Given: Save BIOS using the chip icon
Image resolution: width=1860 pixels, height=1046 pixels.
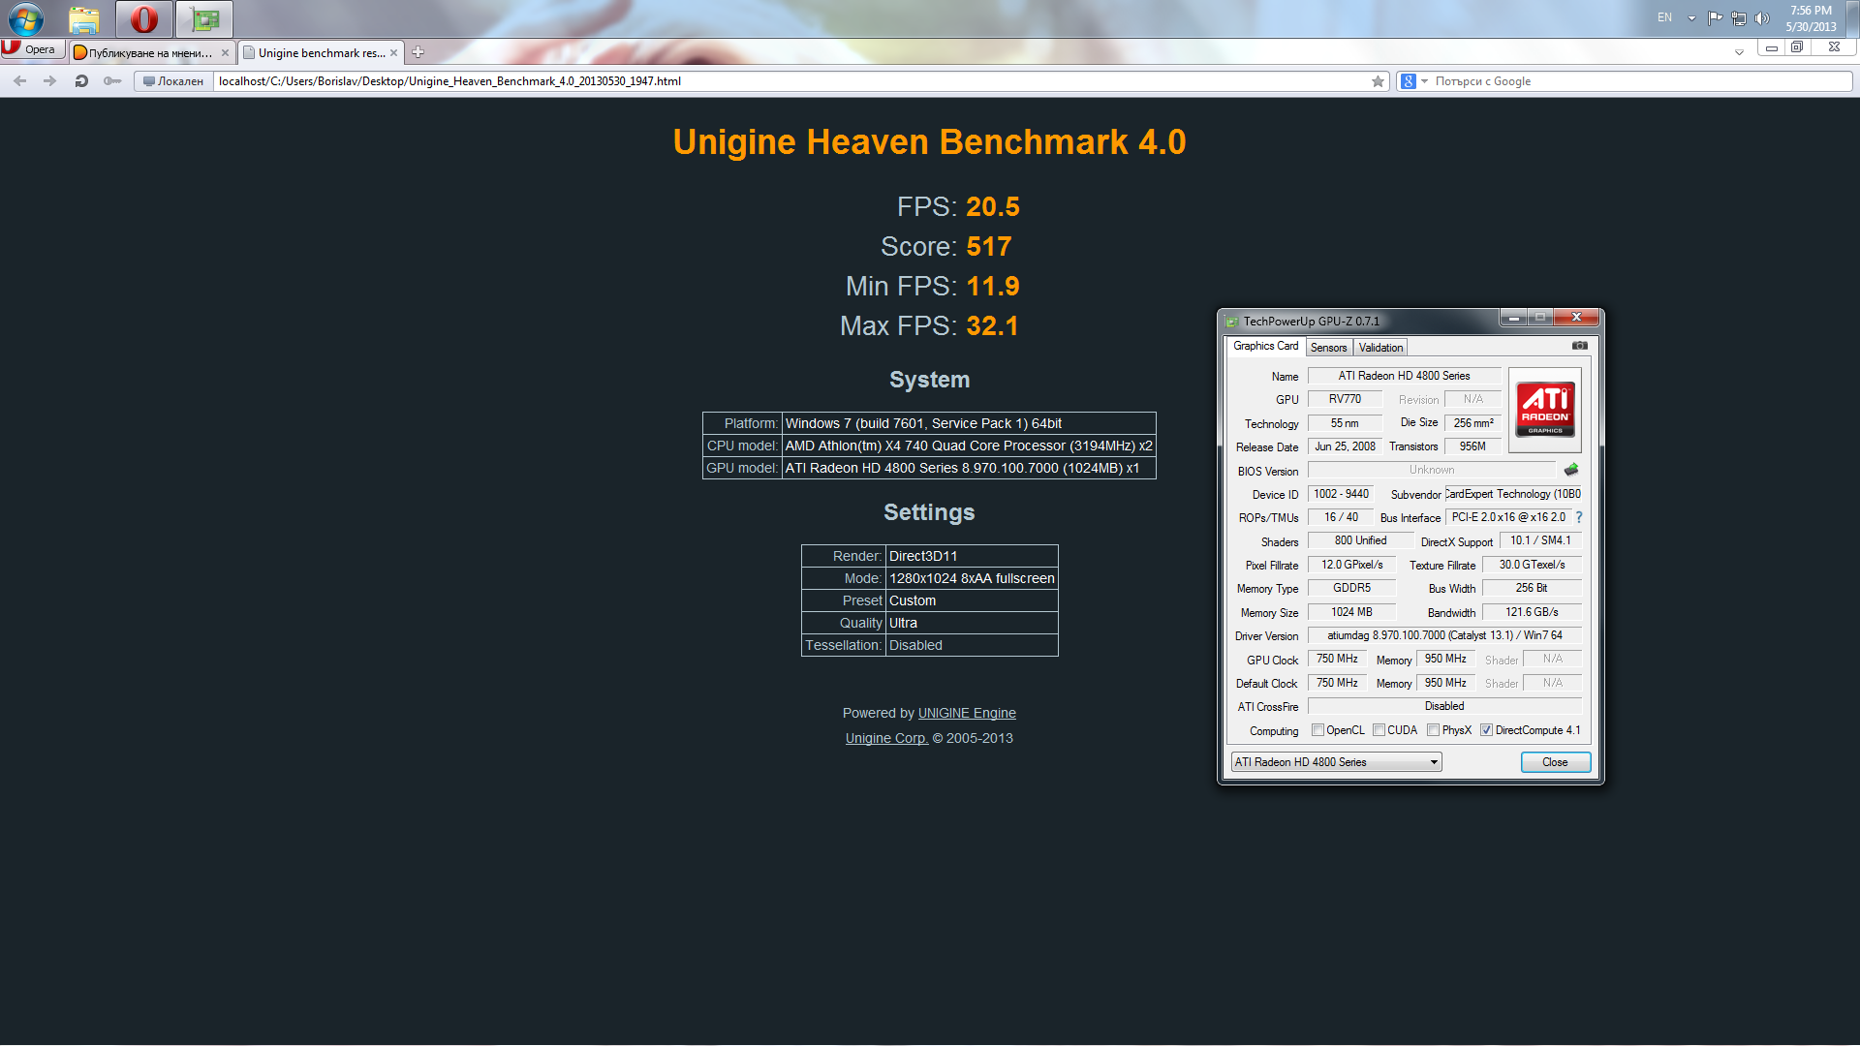Looking at the screenshot, I should (x=1570, y=470).
